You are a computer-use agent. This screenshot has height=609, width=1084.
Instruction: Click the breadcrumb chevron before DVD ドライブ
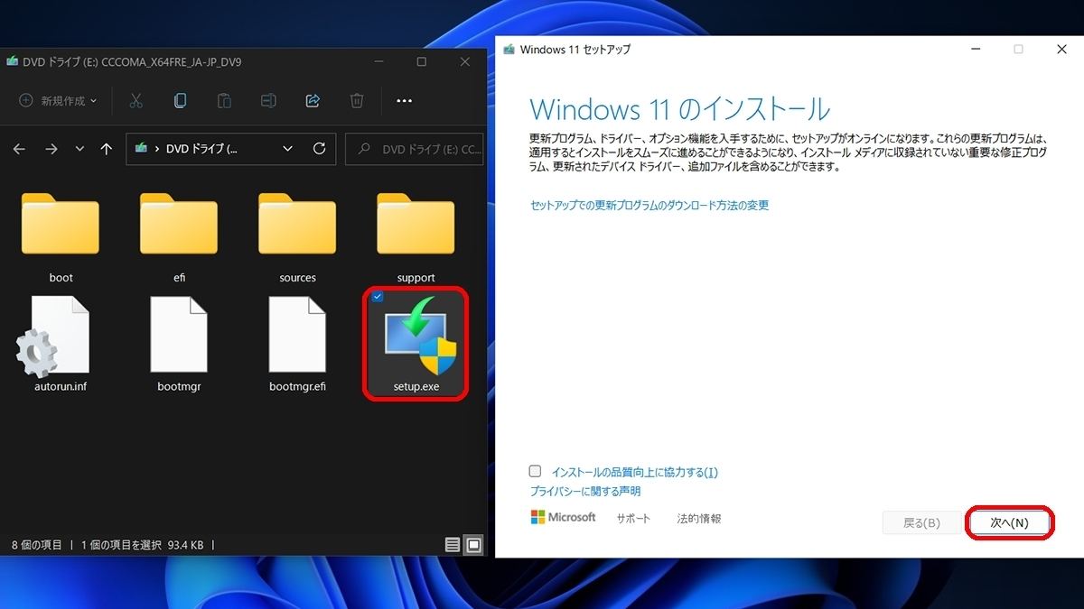157,149
